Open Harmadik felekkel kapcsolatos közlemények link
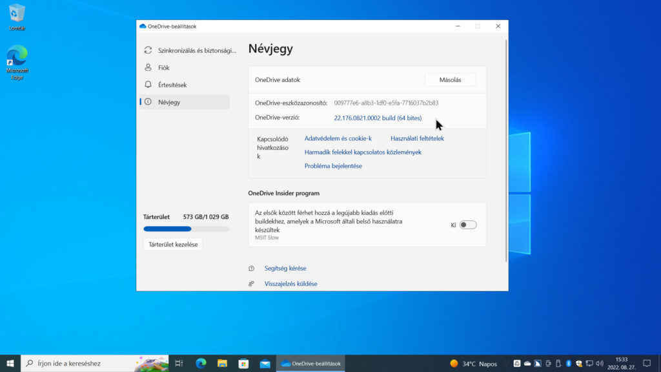The width and height of the screenshot is (661, 372). [x=363, y=152]
